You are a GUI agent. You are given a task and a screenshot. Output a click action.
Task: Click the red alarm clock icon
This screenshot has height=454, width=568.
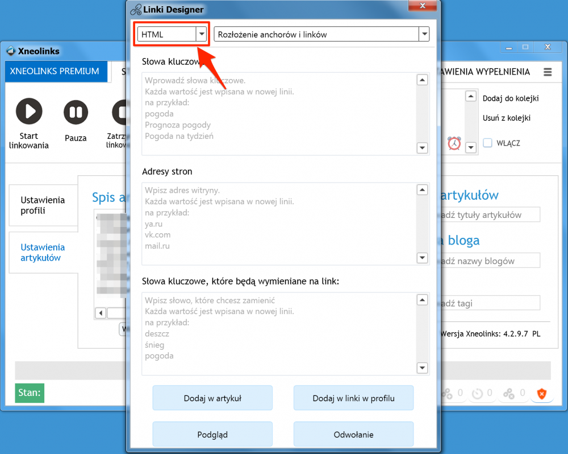click(x=454, y=143)
